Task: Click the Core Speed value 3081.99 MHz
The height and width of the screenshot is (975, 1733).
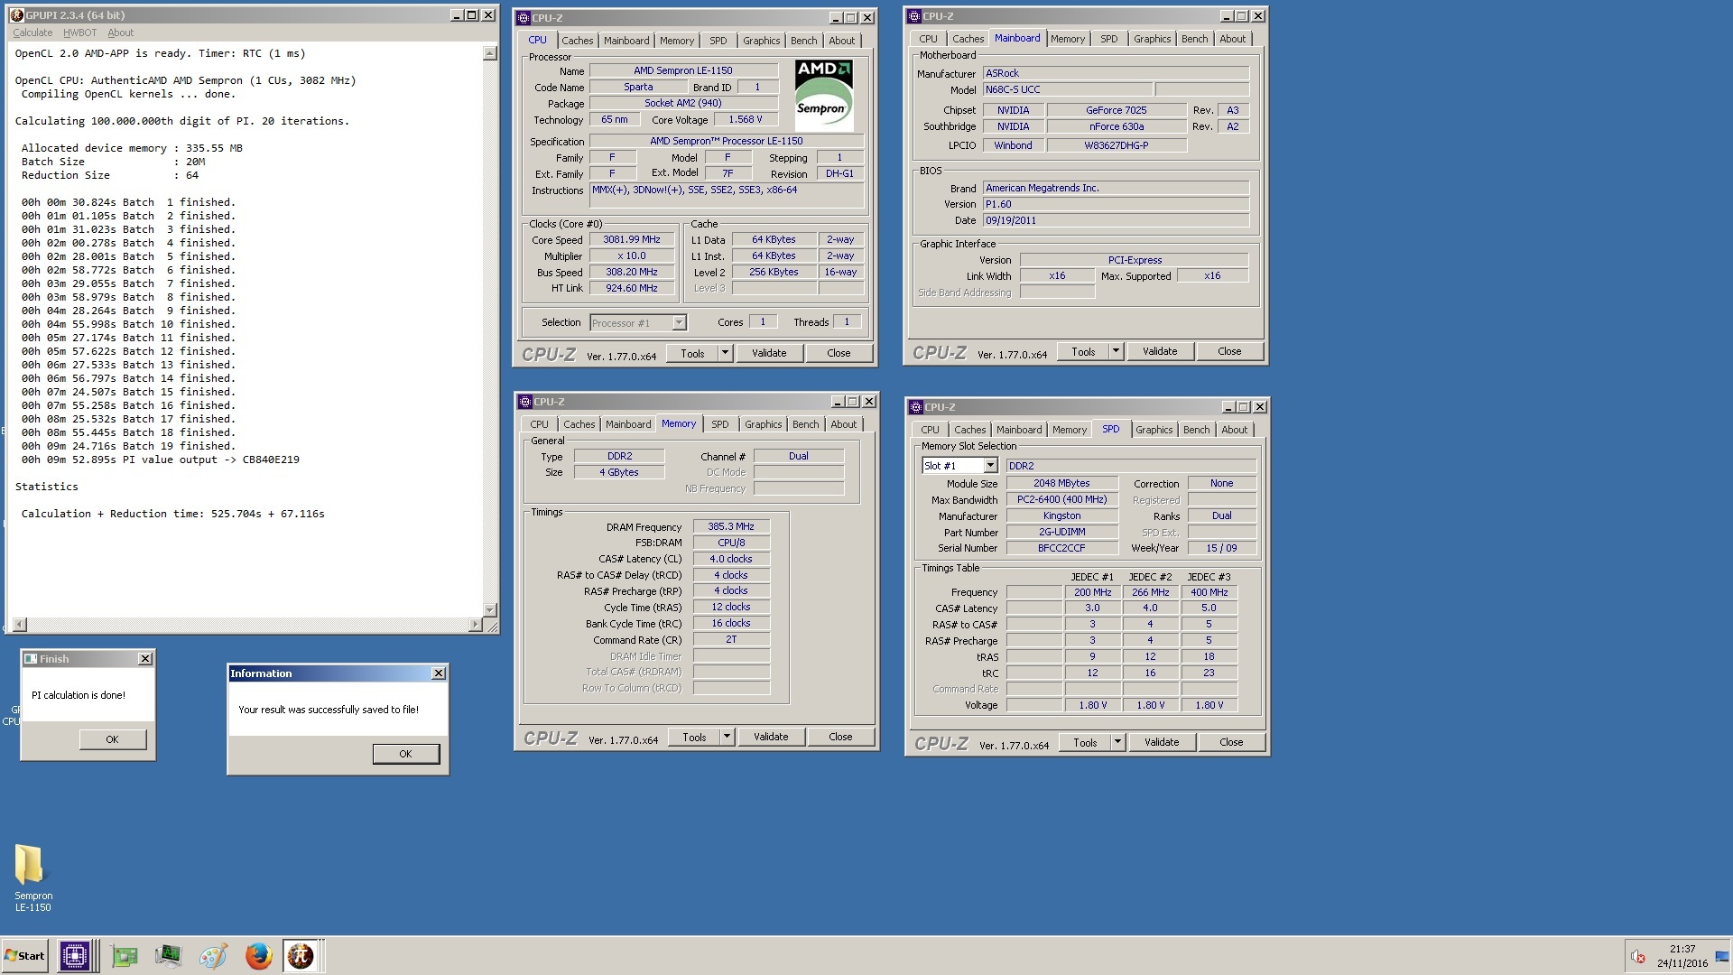Action: tap(632, 240)
